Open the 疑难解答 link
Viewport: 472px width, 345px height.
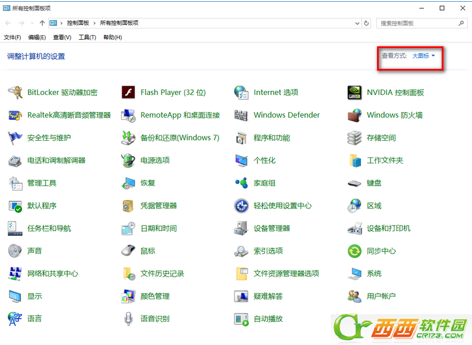click(x=268, y=296)
